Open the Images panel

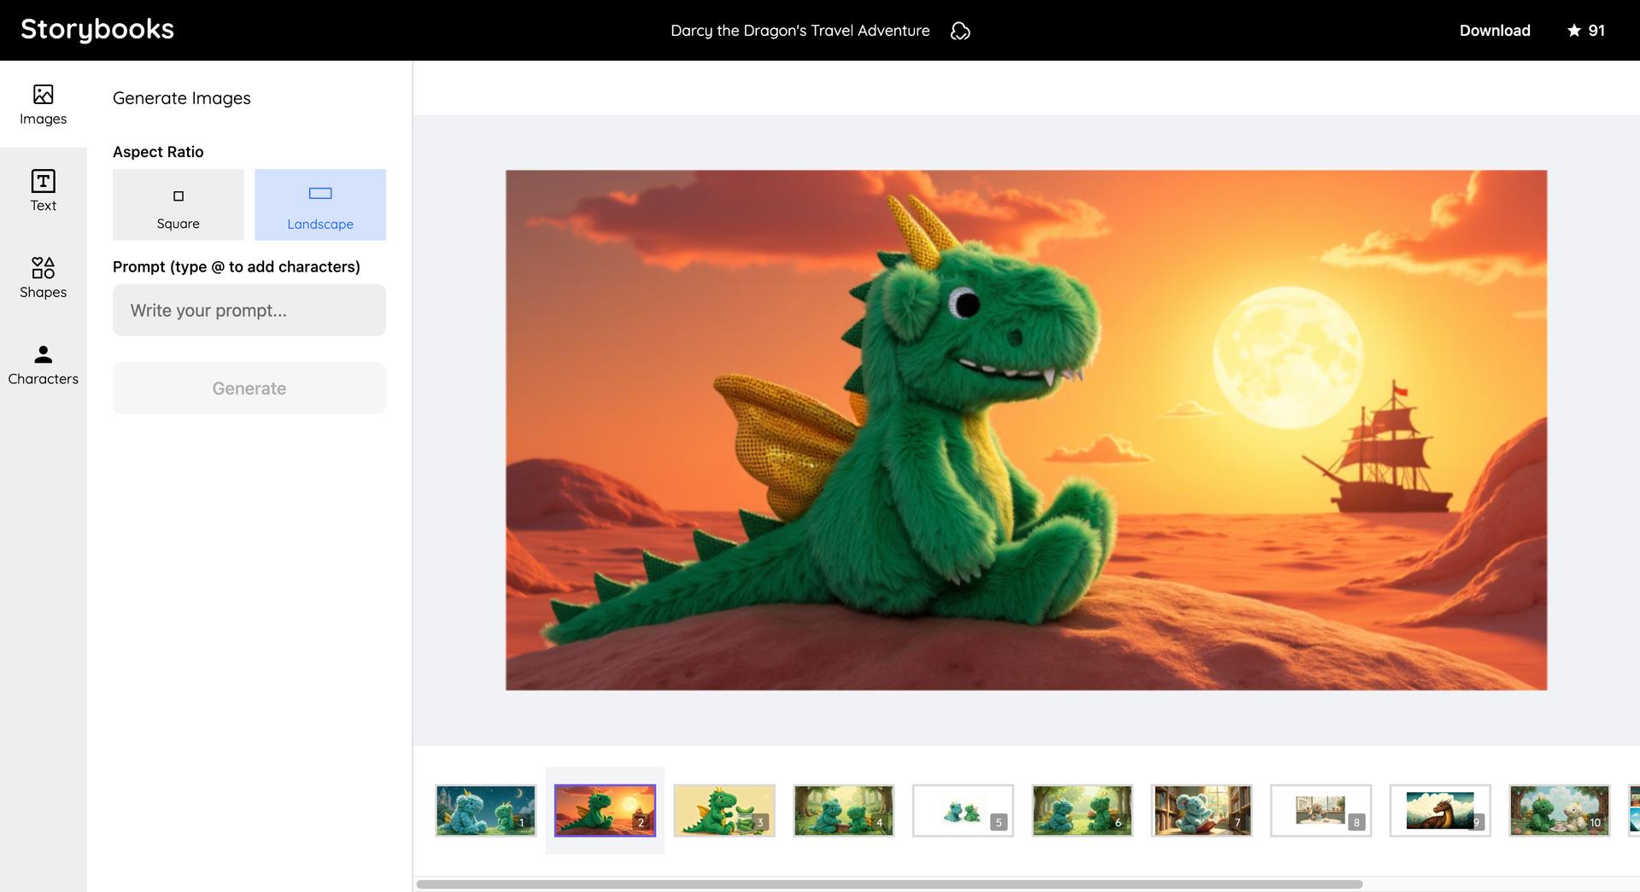pyautogui.click(x=43, y=104)
